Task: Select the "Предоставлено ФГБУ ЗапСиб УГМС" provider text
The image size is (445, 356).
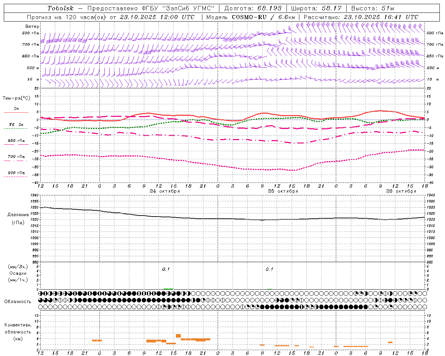Action: pos(151,8)
